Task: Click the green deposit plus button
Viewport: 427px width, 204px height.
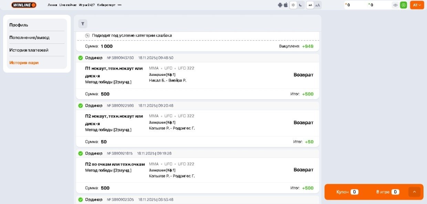Action: click(x=403, y=5)
